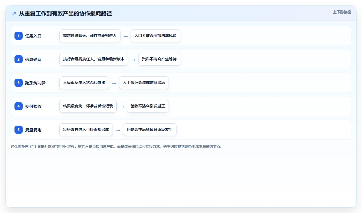Select the 复盘复用 step label
This screenshot has width=362, height=213.
coord(33,130)
